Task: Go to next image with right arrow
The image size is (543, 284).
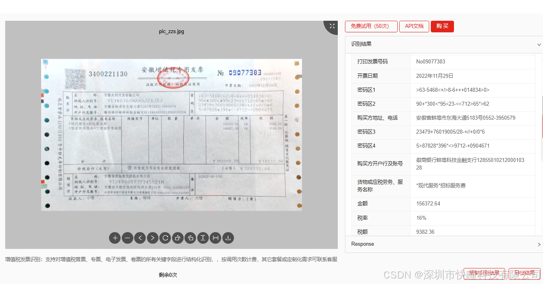Action: point(153,238)
